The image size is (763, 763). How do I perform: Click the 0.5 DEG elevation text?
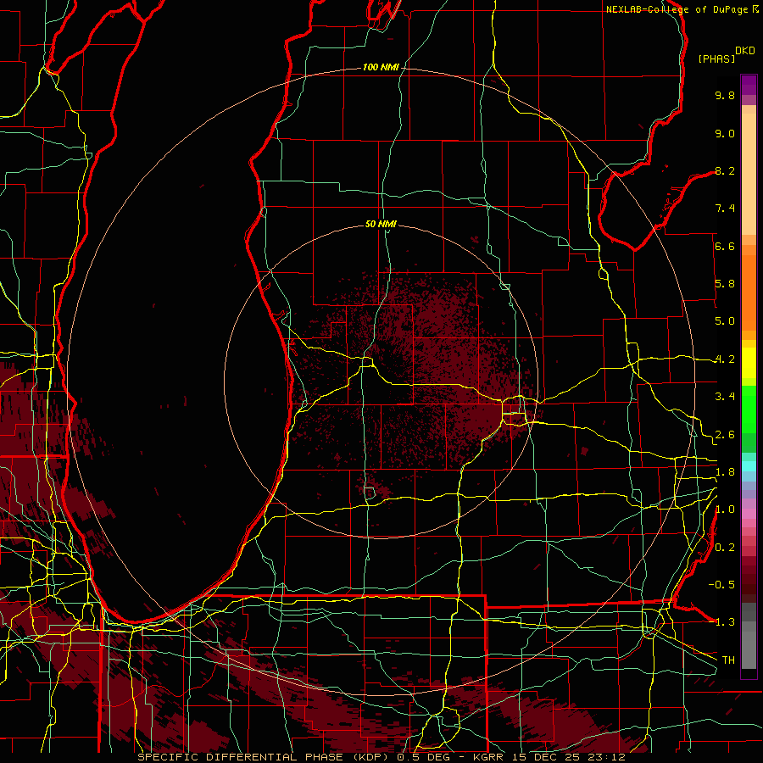pos(425,757)
